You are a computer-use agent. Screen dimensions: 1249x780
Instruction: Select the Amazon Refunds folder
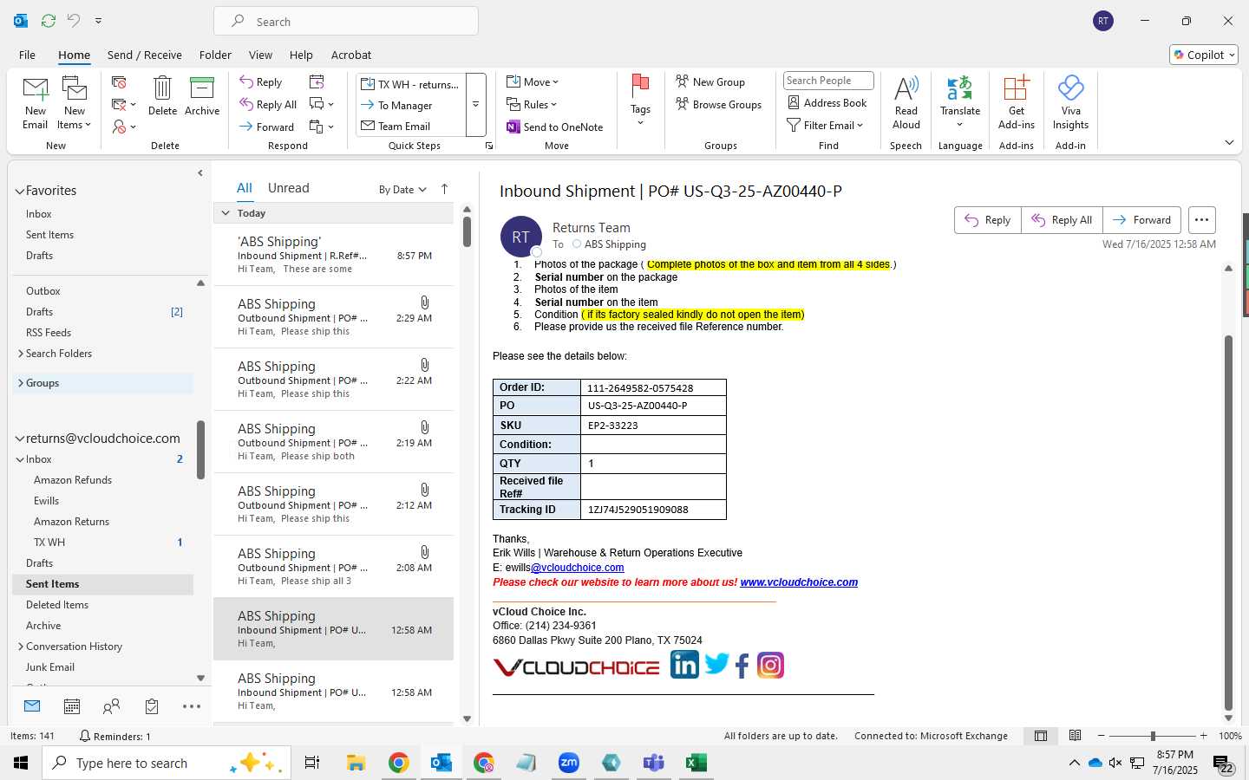pos(73,480)
